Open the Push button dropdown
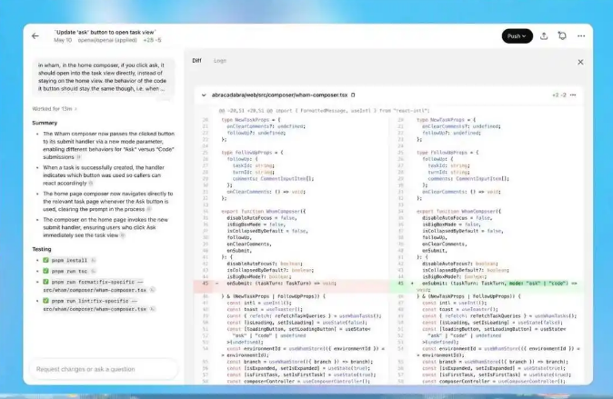The image size is (613, 399). pos(524,36)
